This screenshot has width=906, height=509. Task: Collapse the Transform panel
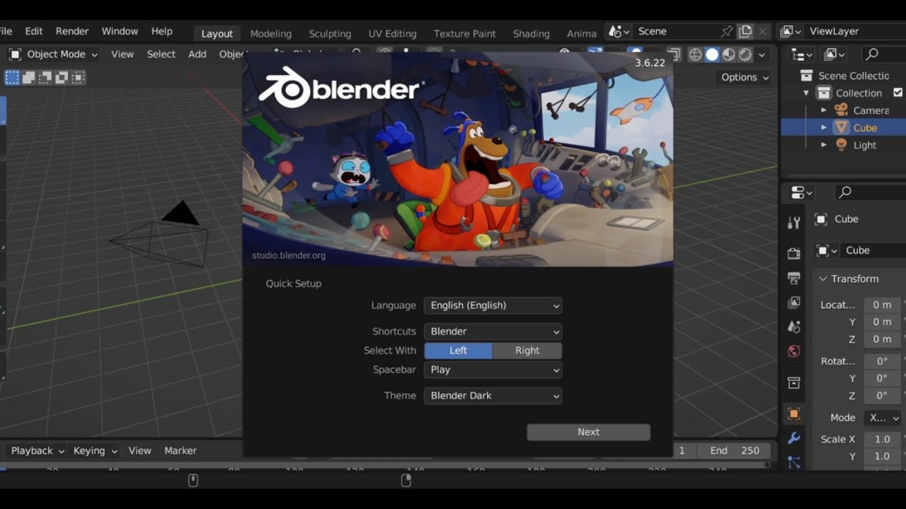pos(823,279)
